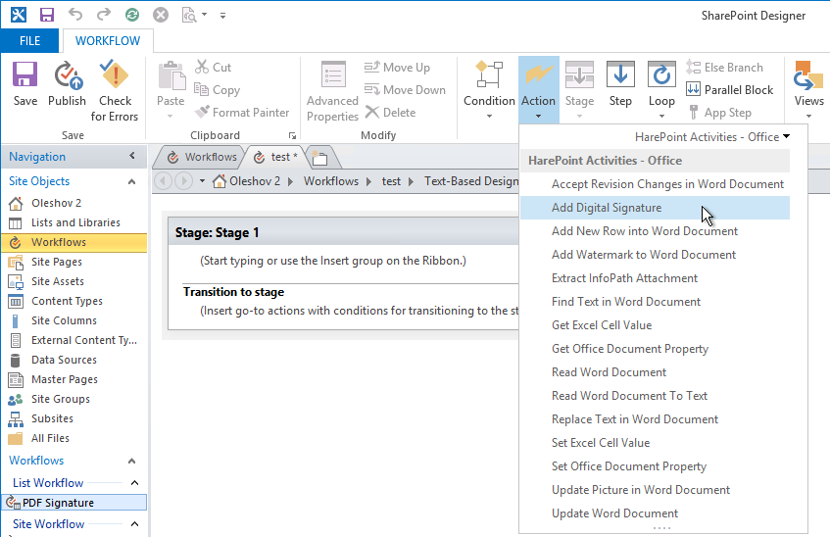Open HarePoint Activities - Office category dropdown
The image size is (830, 537).
[712, 137]
